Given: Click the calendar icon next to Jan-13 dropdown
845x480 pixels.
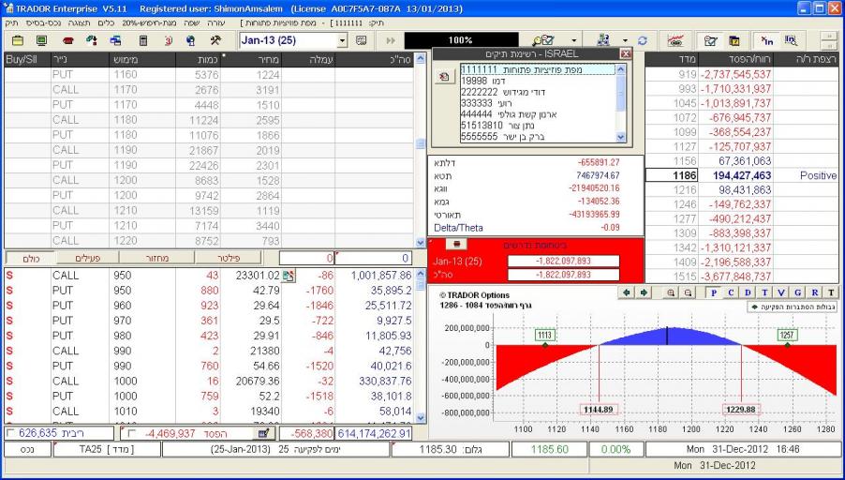Looking at the screenshot, I should 361,41.
